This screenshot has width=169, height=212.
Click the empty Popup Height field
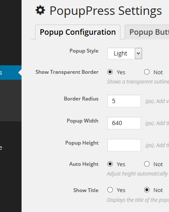tap(124, 145)
